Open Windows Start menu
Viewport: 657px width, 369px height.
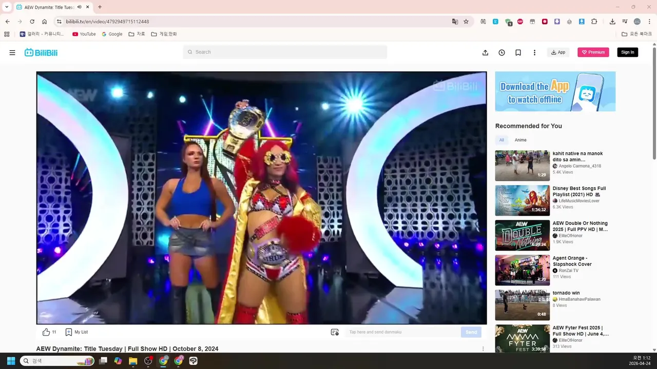tap(11, 361)
